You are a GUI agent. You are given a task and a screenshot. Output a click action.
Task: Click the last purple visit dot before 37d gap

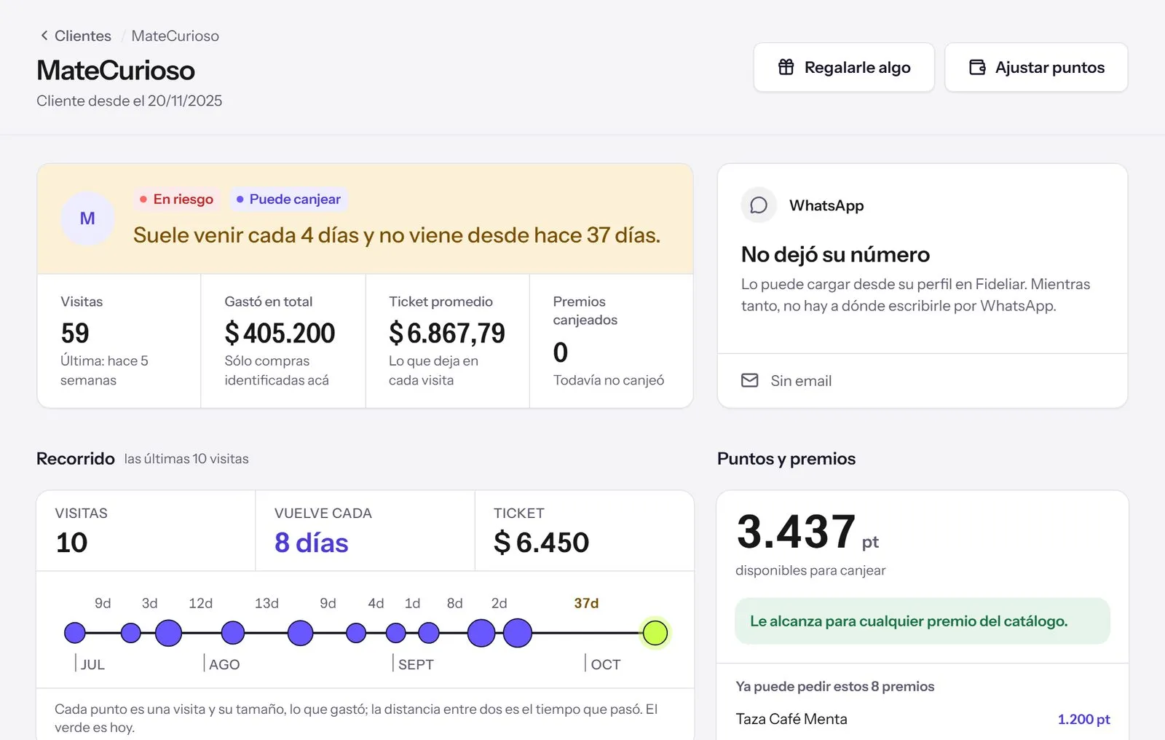pos(518,633)
